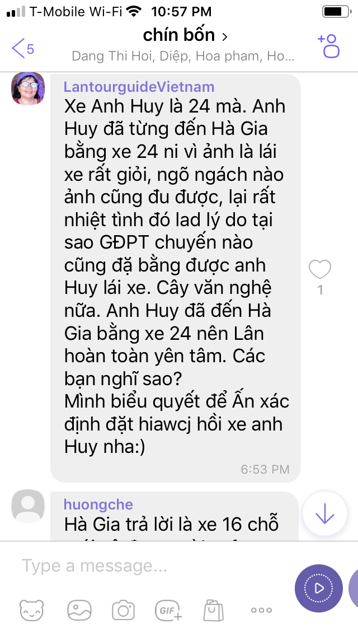Image resolution: width=358 pixels, height=636 pixels.
Task: Open the photo gallery icon
Action: tap(79, 610)
